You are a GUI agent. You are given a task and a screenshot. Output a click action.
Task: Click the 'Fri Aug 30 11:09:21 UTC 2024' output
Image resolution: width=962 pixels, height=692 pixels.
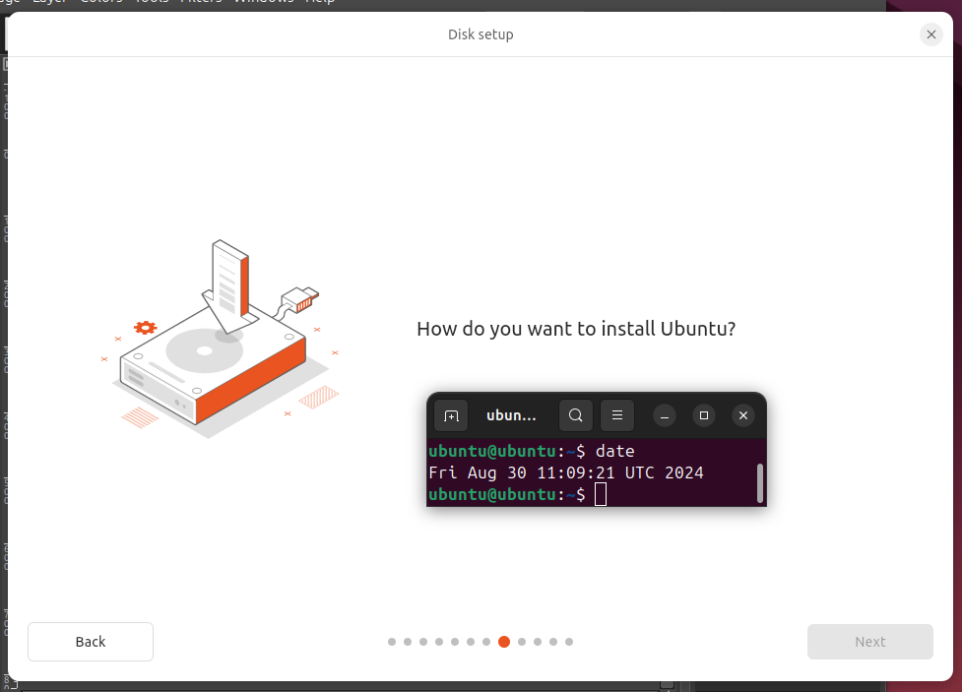(565, 472)
